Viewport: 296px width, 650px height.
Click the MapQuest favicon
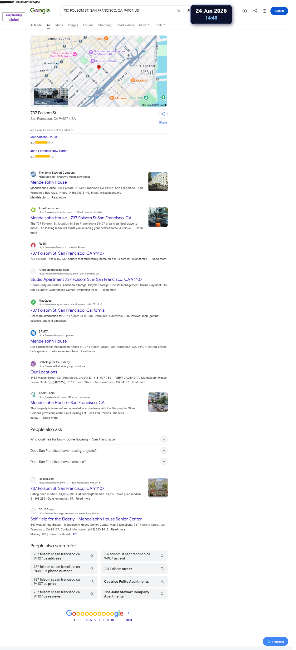33,302
